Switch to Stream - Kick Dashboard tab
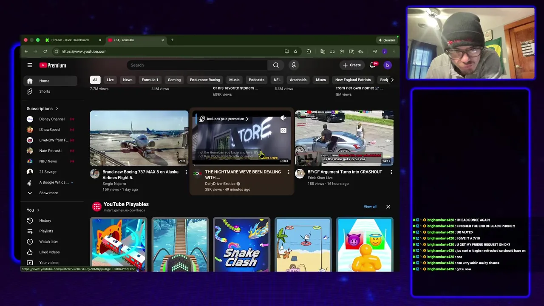 (x=70, y=40)
